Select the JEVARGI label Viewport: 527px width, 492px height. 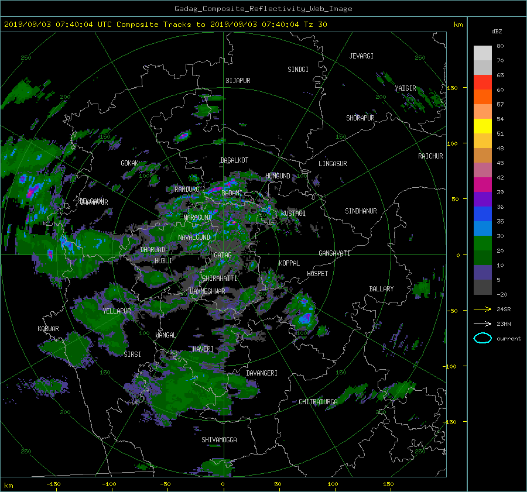point(361,56)
